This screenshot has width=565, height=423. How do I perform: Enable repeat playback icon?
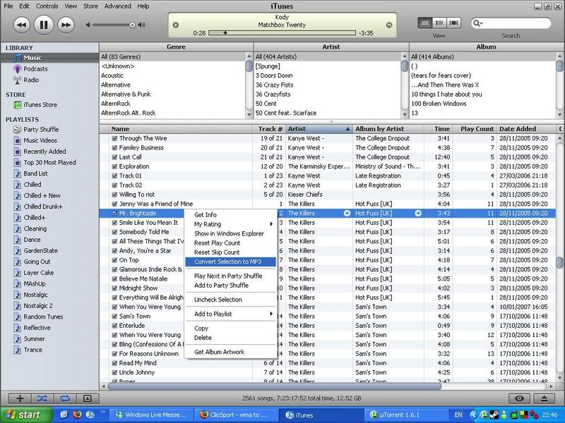click(65, 398)
